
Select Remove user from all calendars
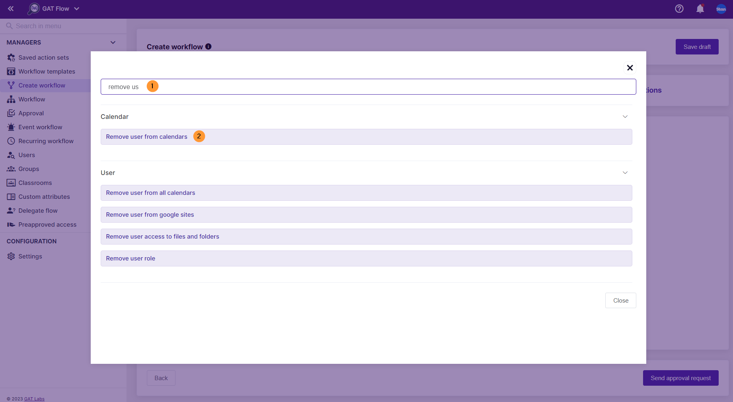366,193
